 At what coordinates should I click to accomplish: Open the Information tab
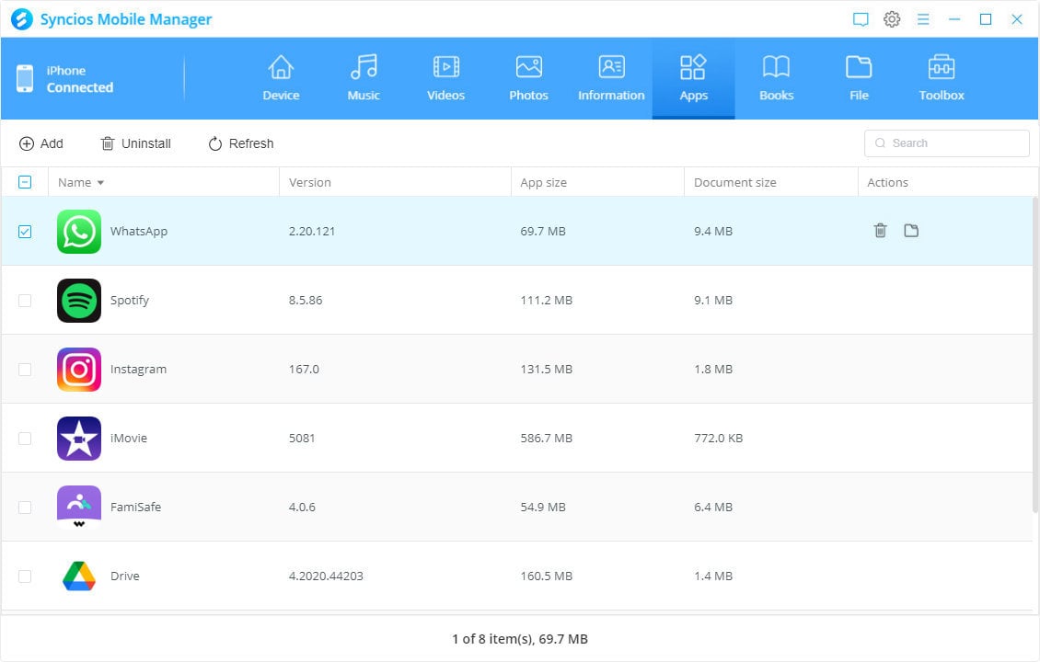point(611,78)
